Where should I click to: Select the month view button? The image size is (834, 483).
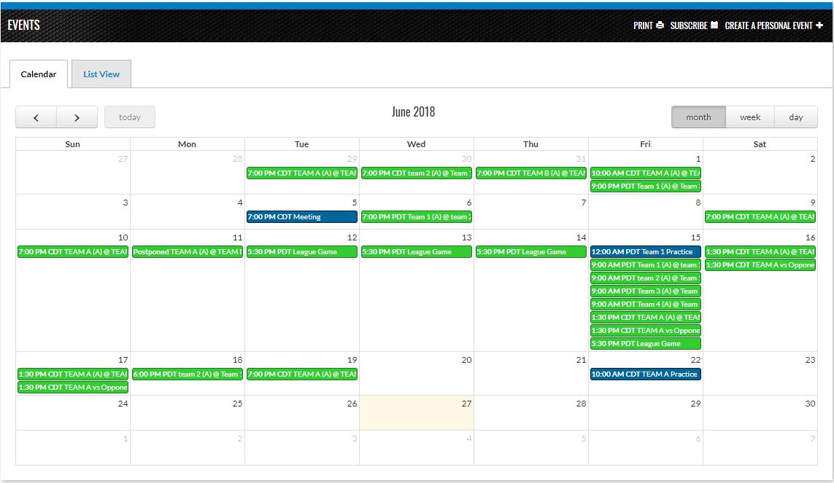[x=698, y=117]
